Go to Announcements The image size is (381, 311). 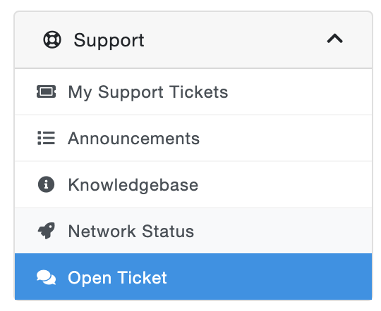pos(133,139)
